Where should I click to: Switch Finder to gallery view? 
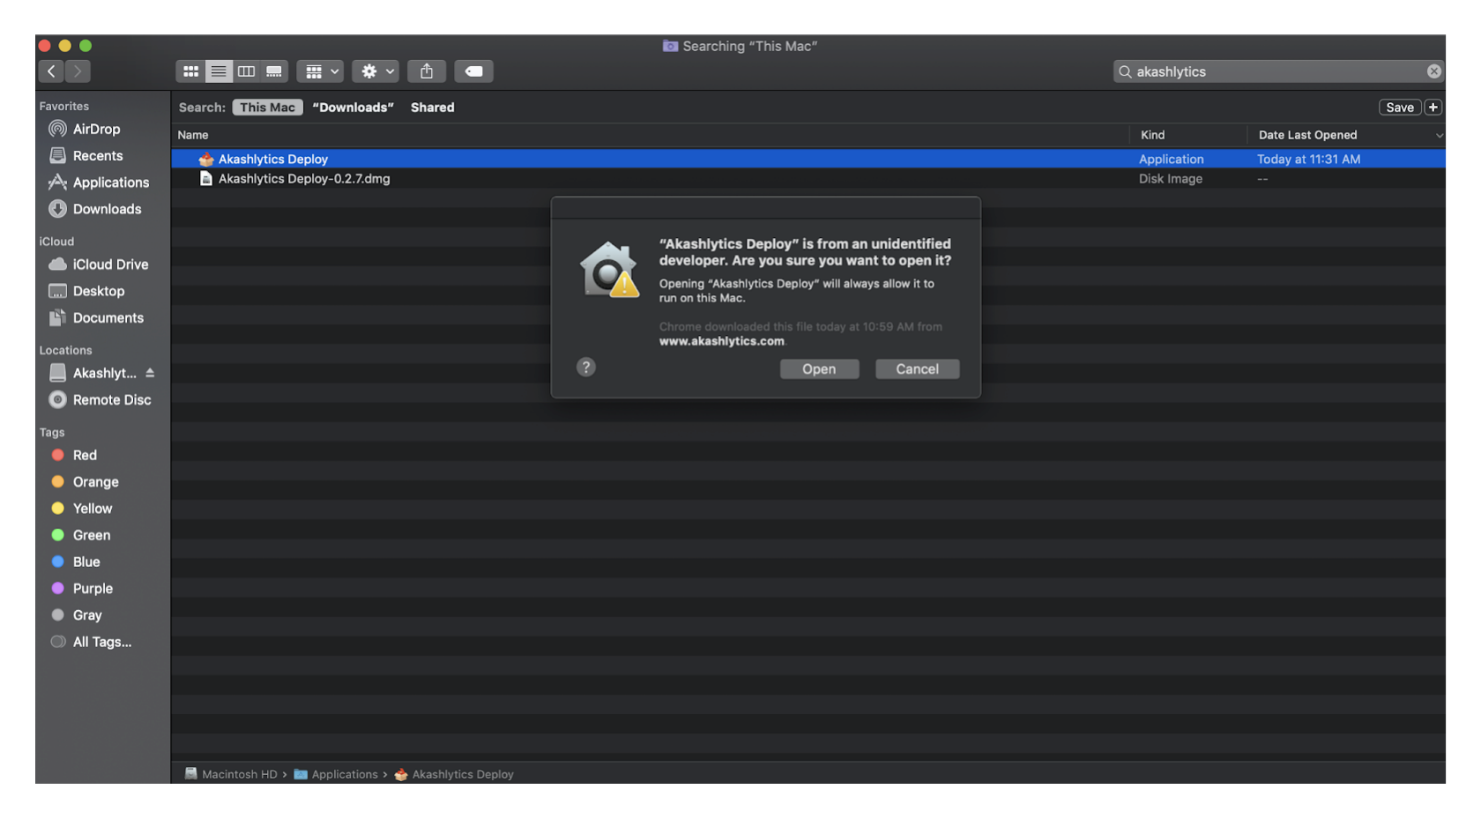(x=274, y=71)
